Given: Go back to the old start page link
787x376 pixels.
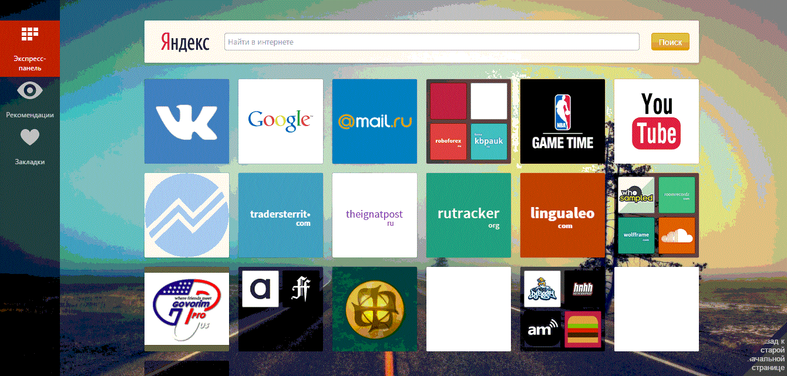Looking at the screenshot, I should tap(768, 354).
